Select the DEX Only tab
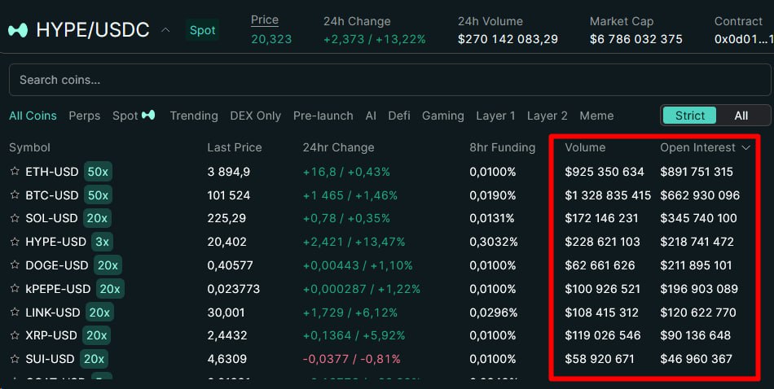 (255, 116)
